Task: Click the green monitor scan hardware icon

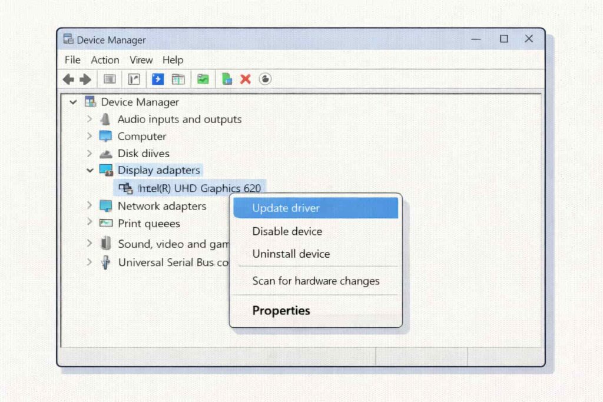Action: coord(203,79)
